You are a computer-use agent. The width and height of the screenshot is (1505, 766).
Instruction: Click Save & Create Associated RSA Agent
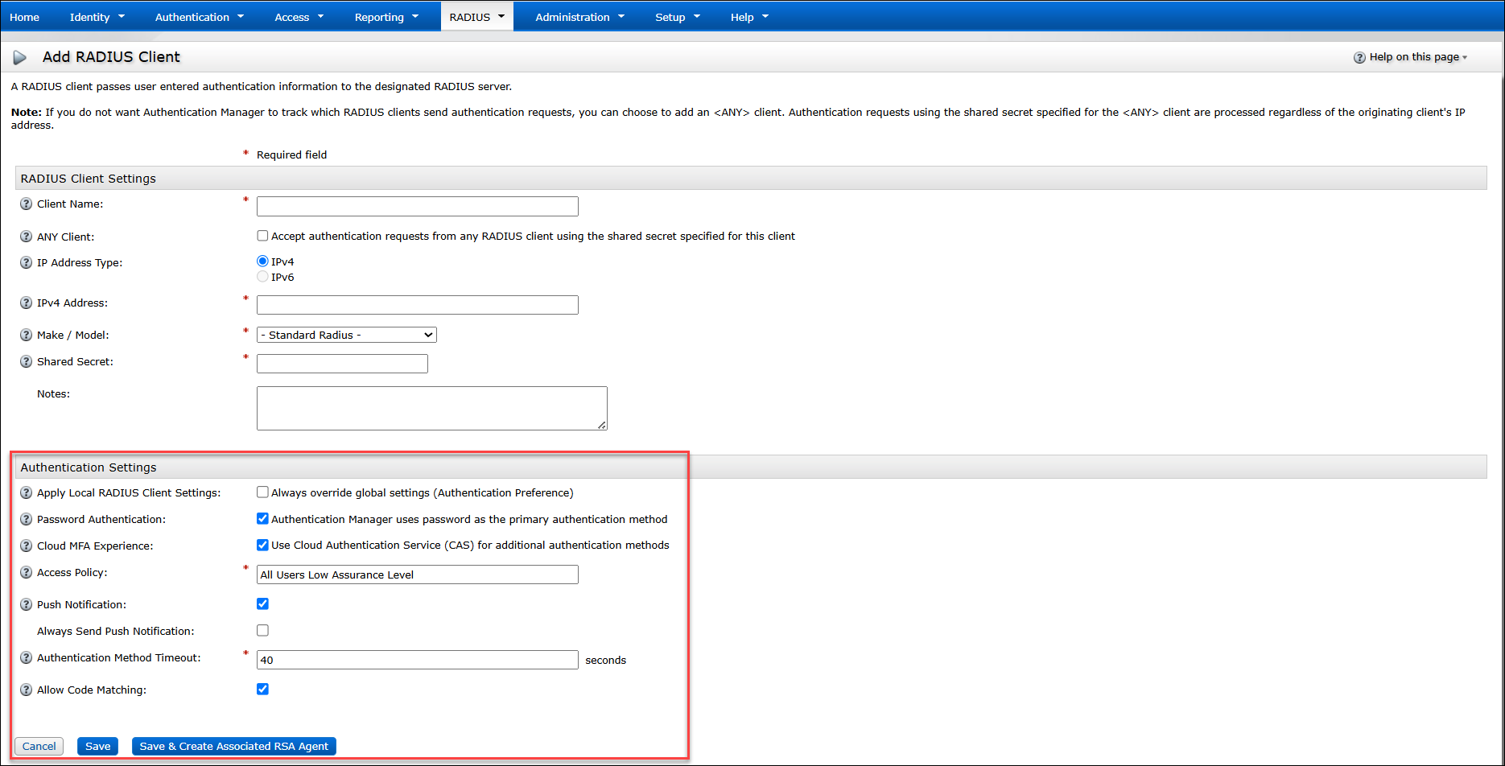click(x=233, y=746)
